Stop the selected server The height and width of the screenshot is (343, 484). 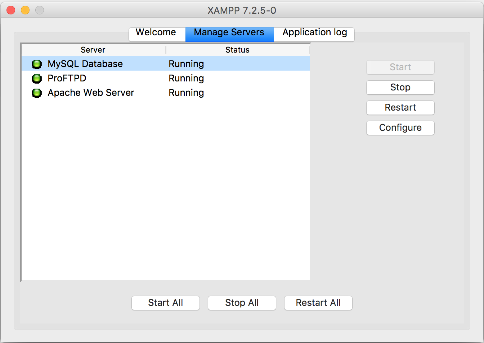(400, 88)
